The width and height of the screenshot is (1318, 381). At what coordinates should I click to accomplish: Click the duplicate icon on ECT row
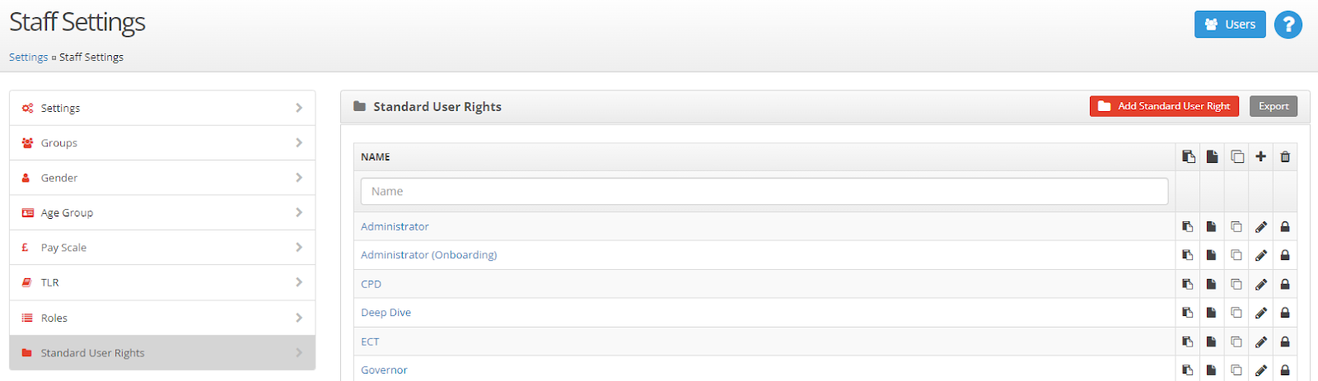click(1236, 342)
